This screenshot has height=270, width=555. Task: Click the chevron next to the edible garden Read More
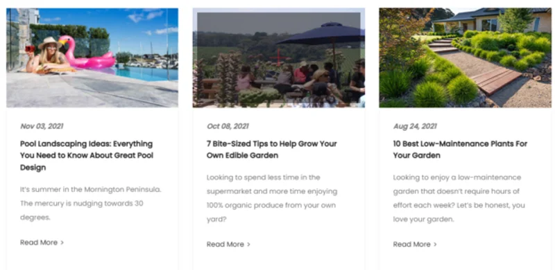coord(249,244)
